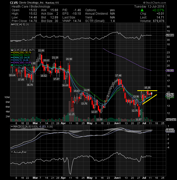Click the Bid value 12.89
Image resolution: width=177 pixels, height=180 pixels.
(54, 17)
